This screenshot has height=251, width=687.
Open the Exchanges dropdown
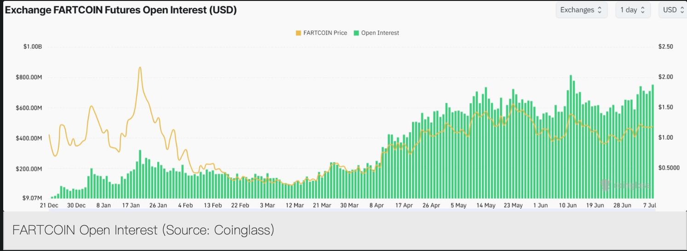click(581, 10)
